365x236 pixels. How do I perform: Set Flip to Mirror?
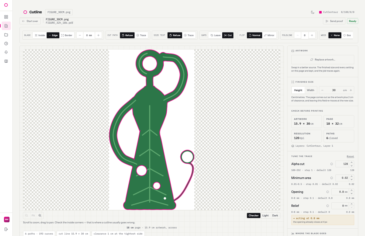(269, 35)
